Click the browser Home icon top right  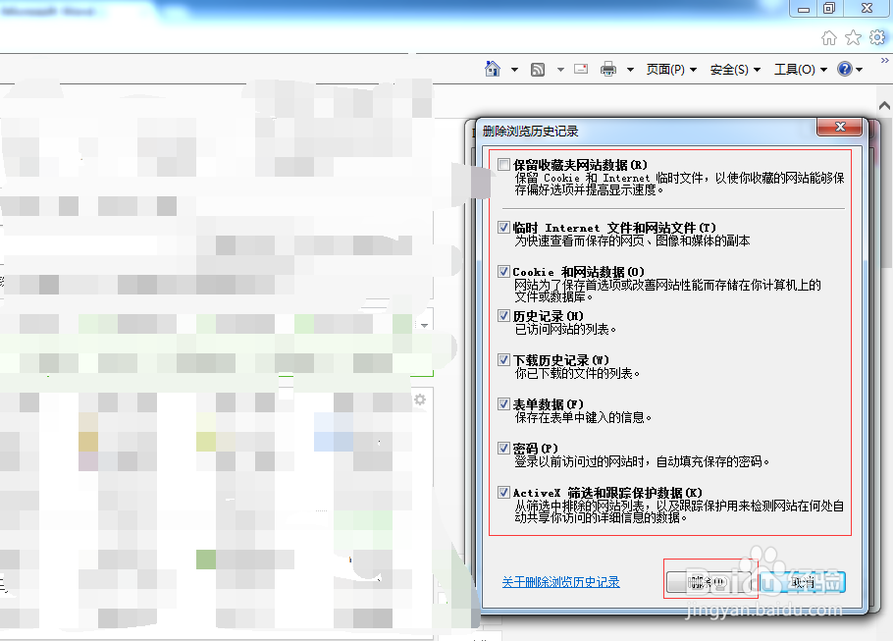tap(829, 38)
